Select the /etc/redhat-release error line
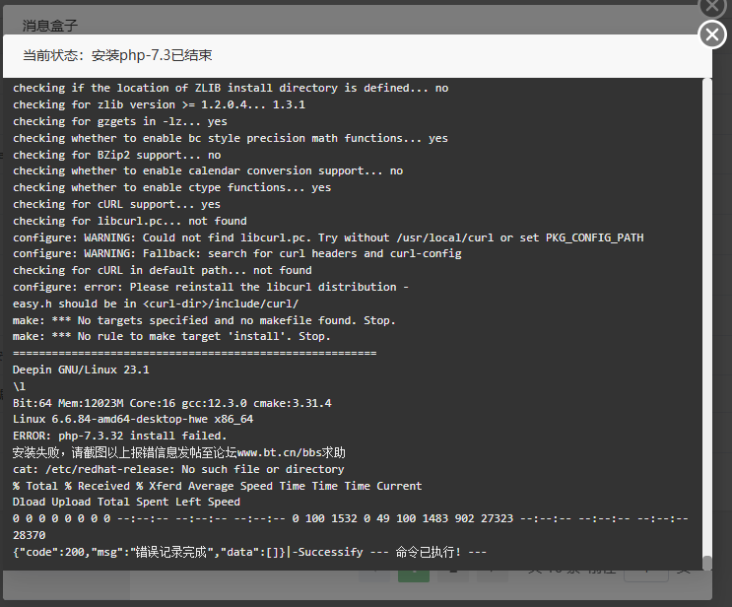 [x=178, y=470]
